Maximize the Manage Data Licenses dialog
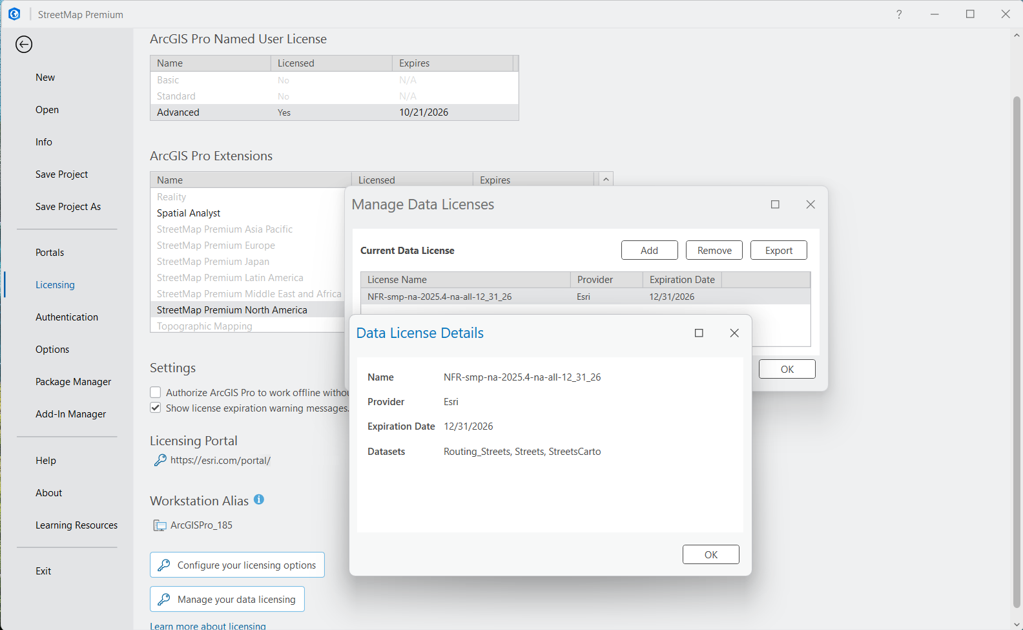The height and width of the screenshot is (630, 1023). (775, 204)
